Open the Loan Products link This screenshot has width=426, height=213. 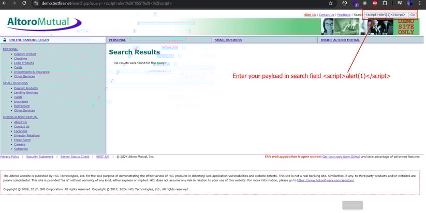[x=24, y=63]
